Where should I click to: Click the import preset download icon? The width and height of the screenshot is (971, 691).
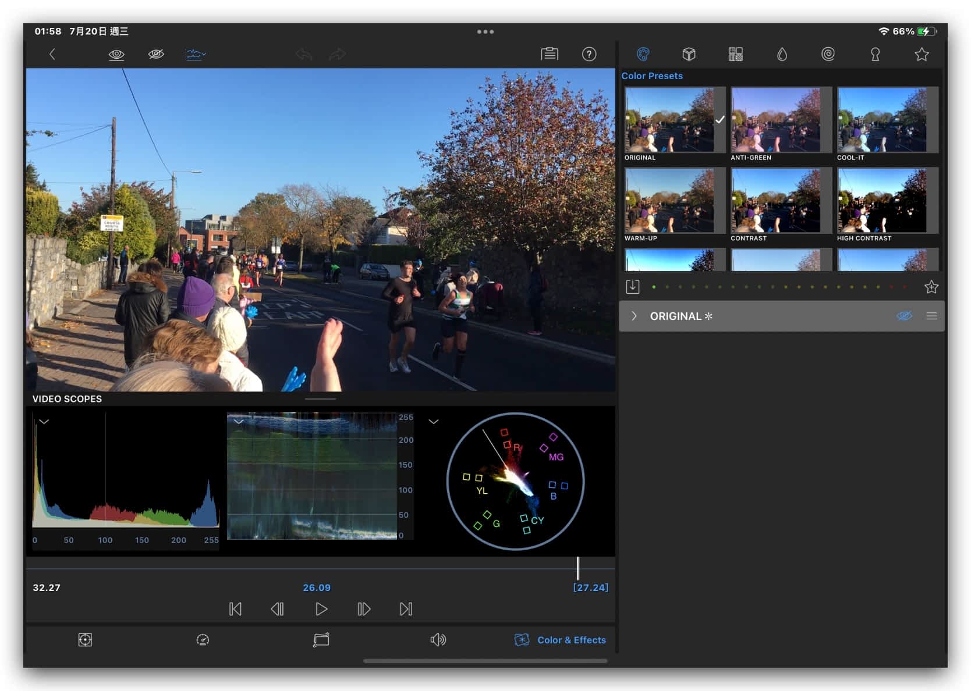coord(633,287)
